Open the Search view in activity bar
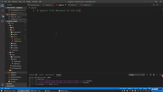Screen dimensions: 163x92 [x=3, y=11]
